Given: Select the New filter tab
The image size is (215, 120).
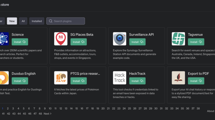Looking at the screenshot, I should [x=12, y=21].
